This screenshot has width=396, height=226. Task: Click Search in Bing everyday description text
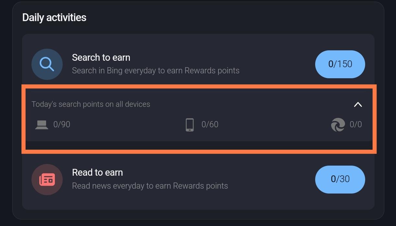point(156,70)
